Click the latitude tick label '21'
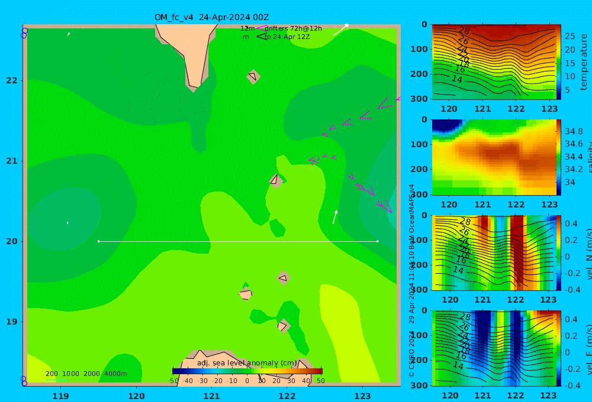 [x=12, y=161]
